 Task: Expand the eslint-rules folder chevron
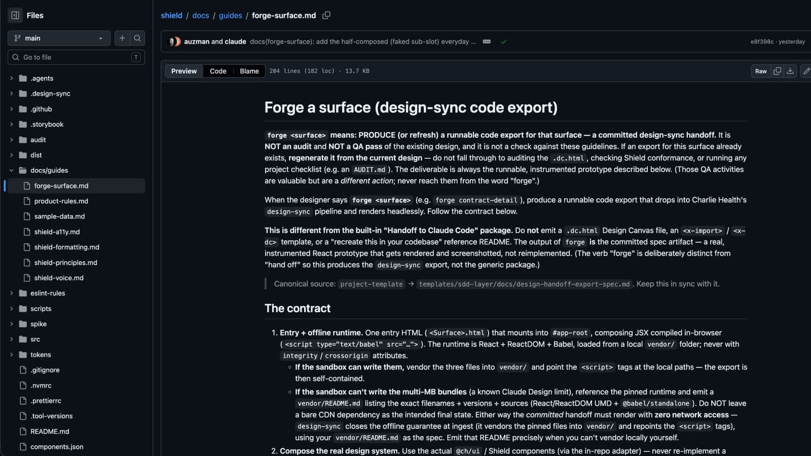(x=12, y=293)
